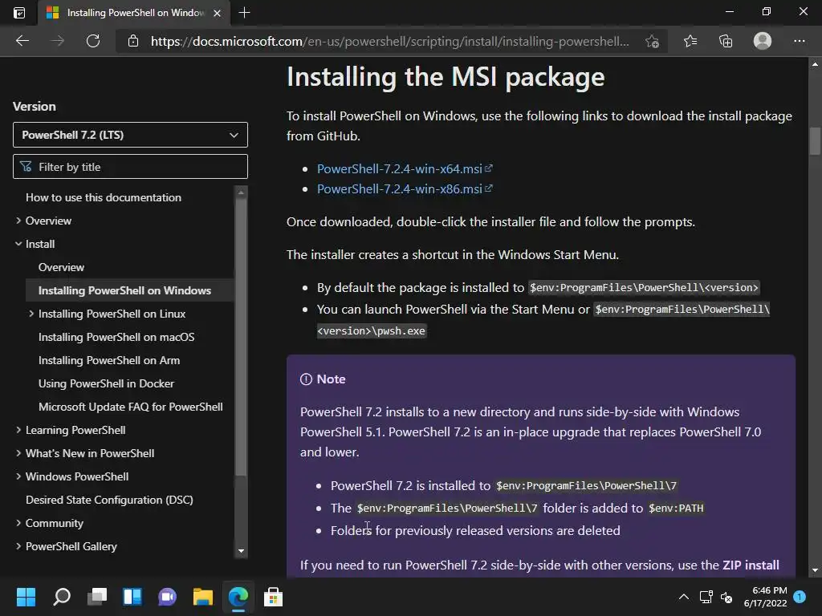Collapse the Install section chevron
The image size is (822, 616).
click(x=18, y=244)
